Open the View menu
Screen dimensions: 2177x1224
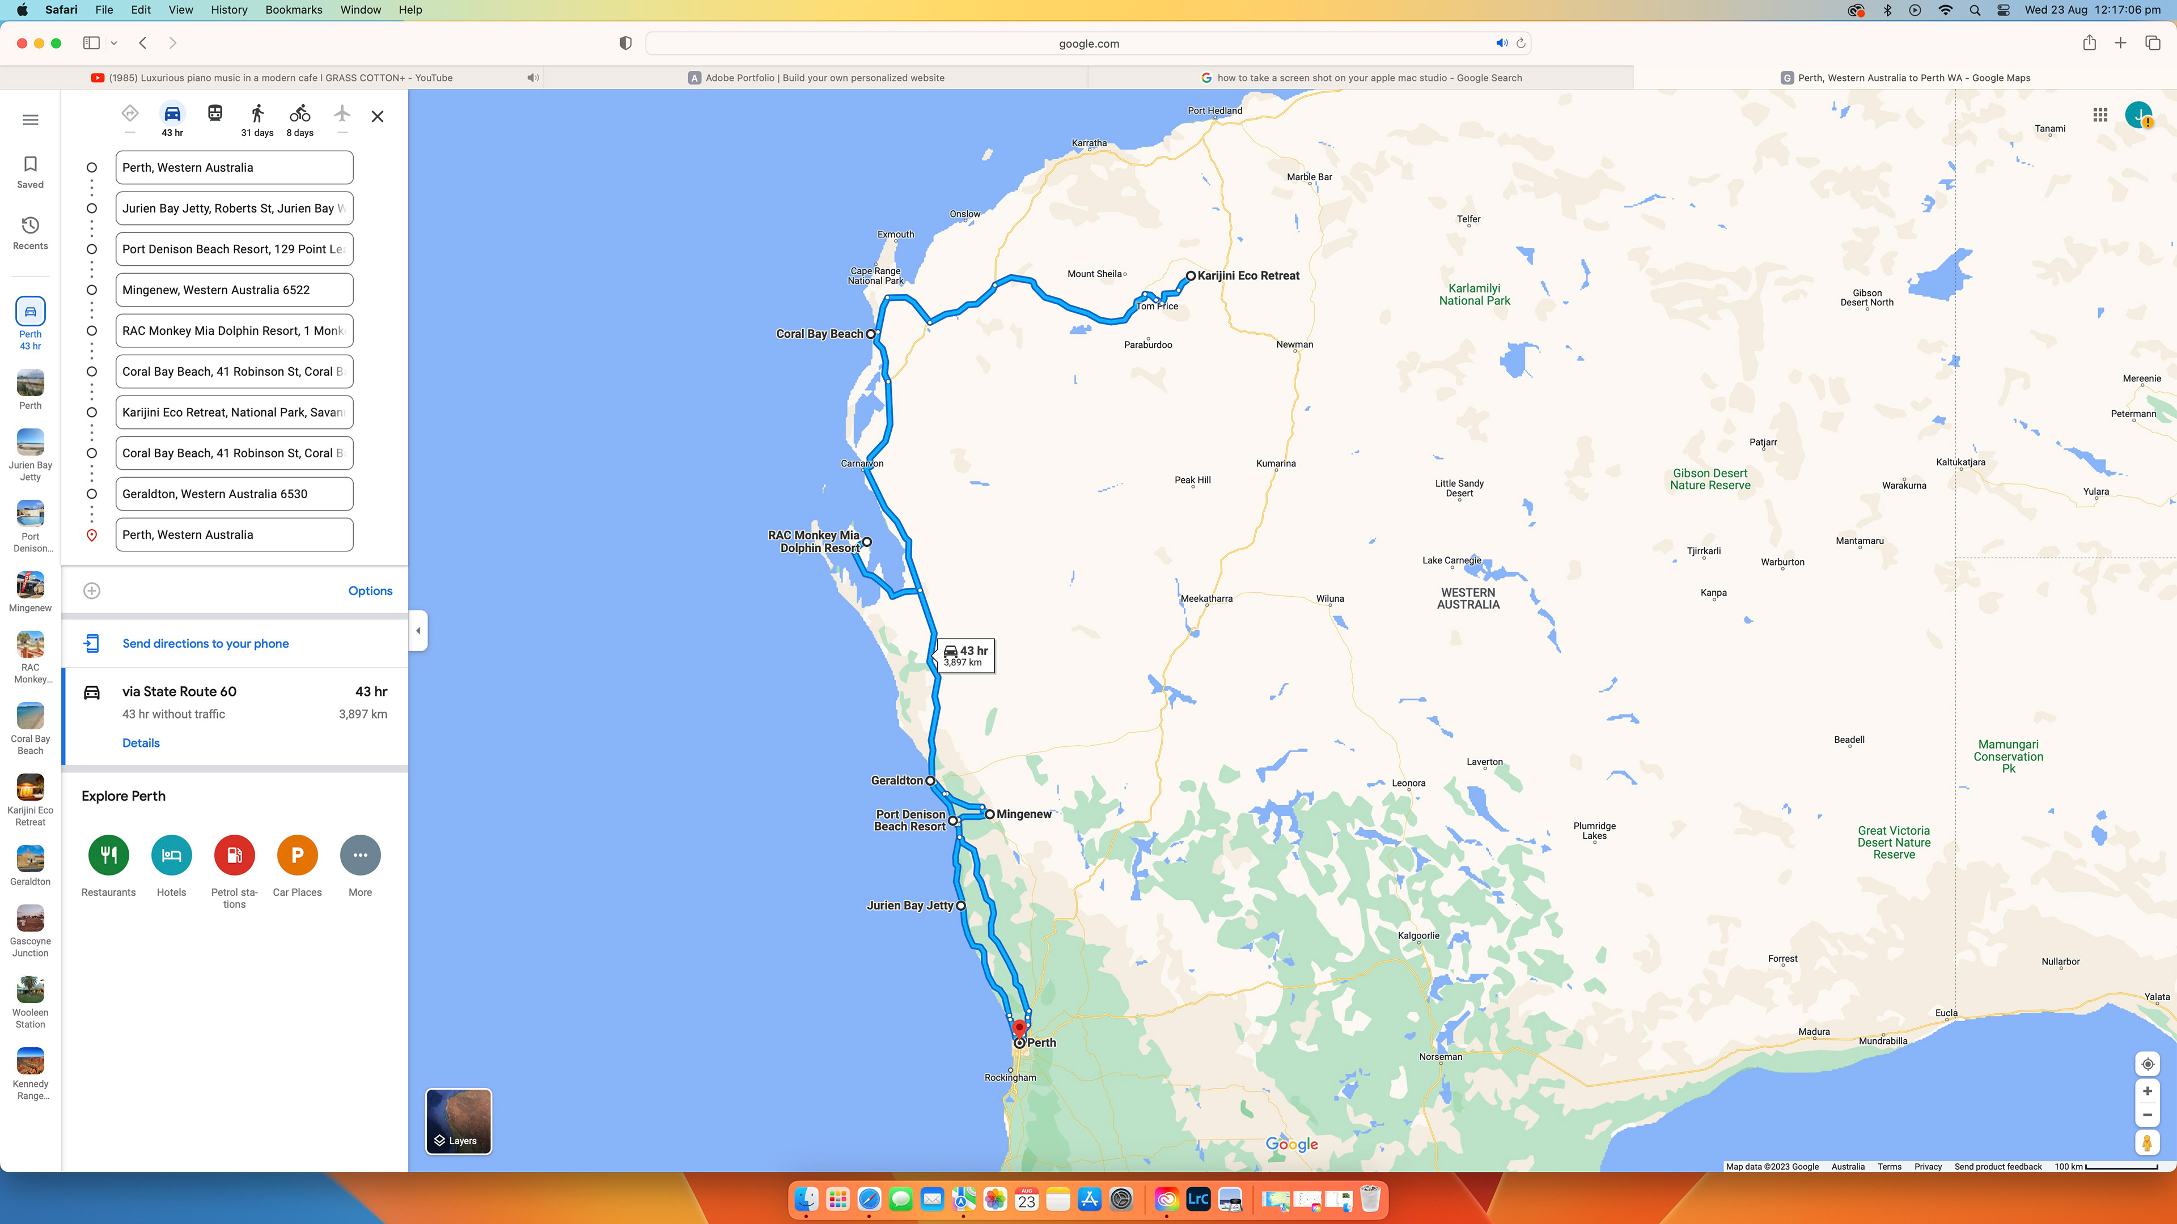point(181,10)
